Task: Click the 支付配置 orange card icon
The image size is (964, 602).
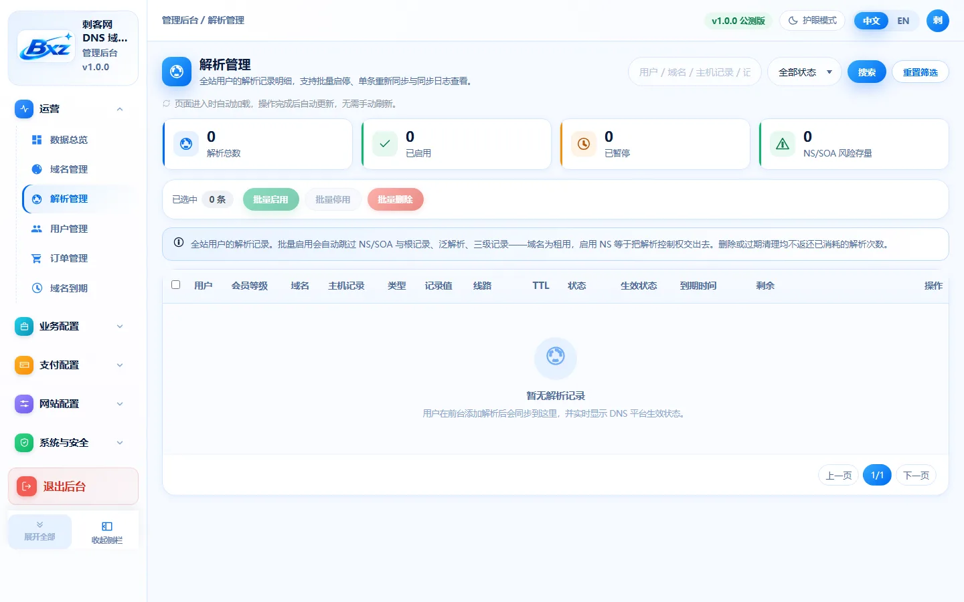Action: 24,365
